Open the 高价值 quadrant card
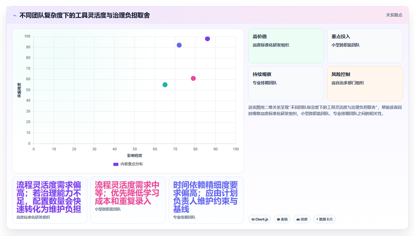This screenshot has width=415, height=236. click(x=286, y=46)
